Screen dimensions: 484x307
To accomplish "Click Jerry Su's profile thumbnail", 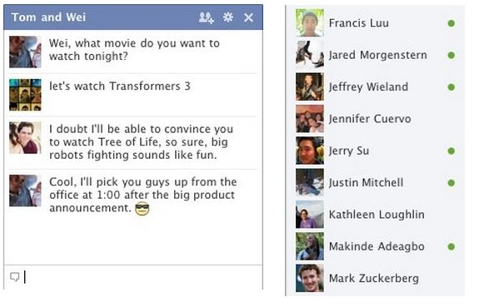I will [x=310, y=151].
